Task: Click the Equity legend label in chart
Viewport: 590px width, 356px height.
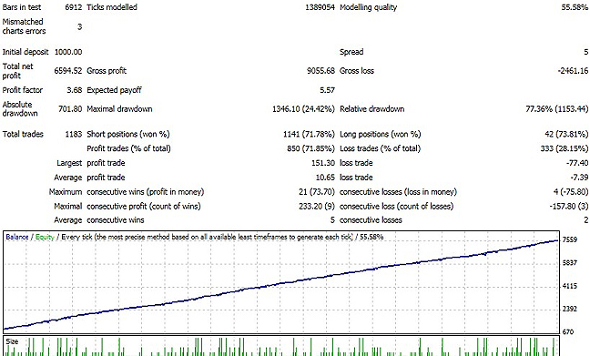Action: [45, 237]
